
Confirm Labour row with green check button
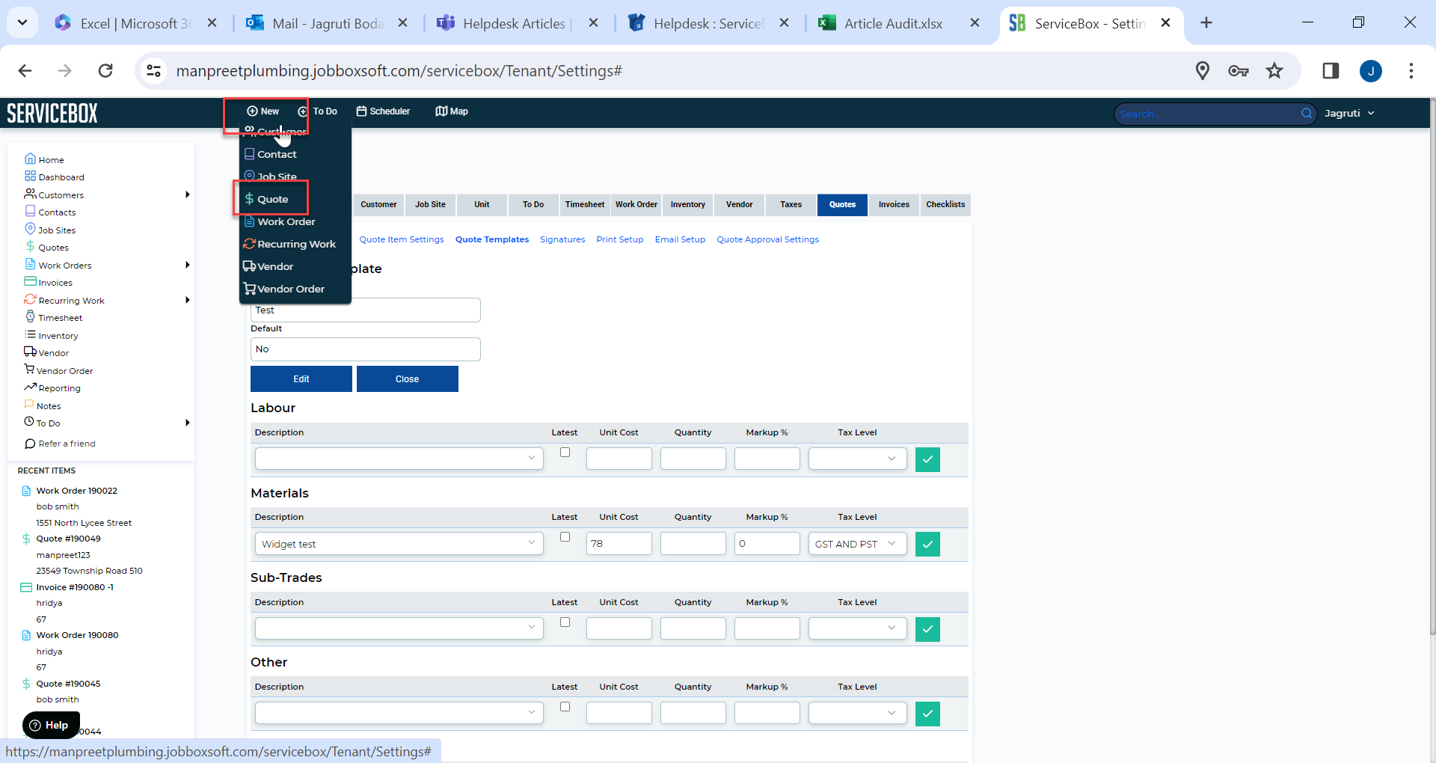[x=927, y=459]
